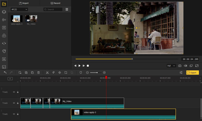Zoom out the timeline with minus icon
The height and width of the screenshot is (121, 202).
coord(87,73)
